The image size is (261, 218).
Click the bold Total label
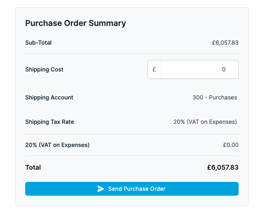coord(33,167)
